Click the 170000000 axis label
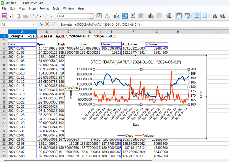 coord(84,69)
